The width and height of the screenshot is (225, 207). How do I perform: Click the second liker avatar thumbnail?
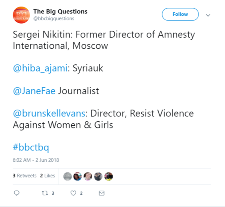78,176
